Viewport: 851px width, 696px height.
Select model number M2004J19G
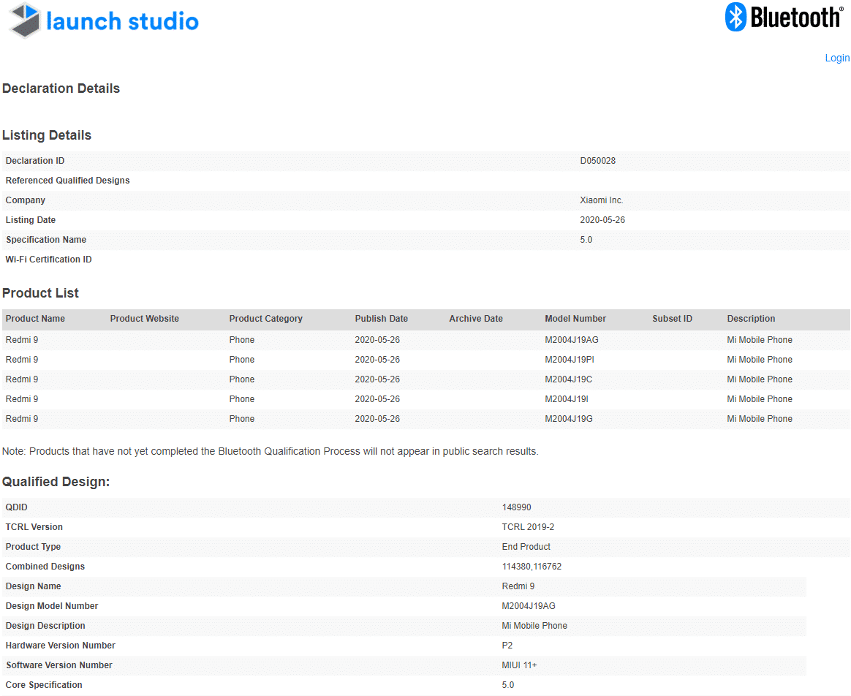tap(569, 419)
